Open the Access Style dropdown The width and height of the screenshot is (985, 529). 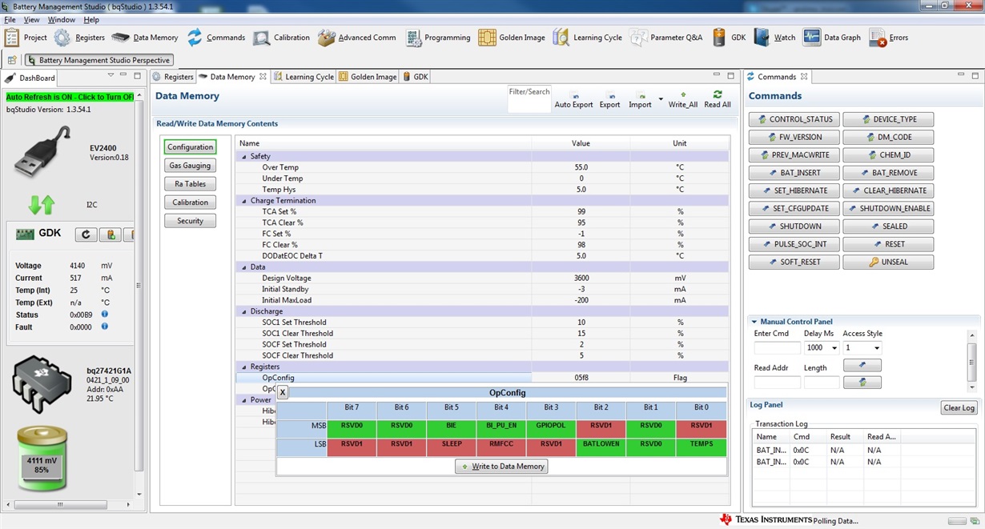click(x=876, y=348)
